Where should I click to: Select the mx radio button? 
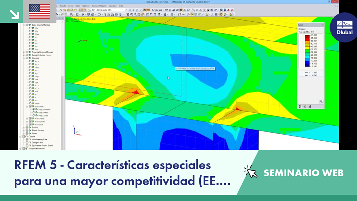pos(30,28)
